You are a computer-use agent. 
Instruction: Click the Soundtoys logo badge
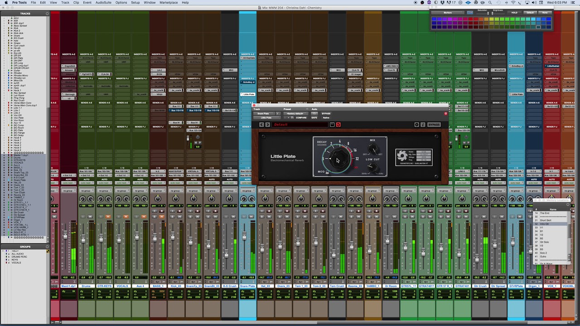click(x=402, y=157)
